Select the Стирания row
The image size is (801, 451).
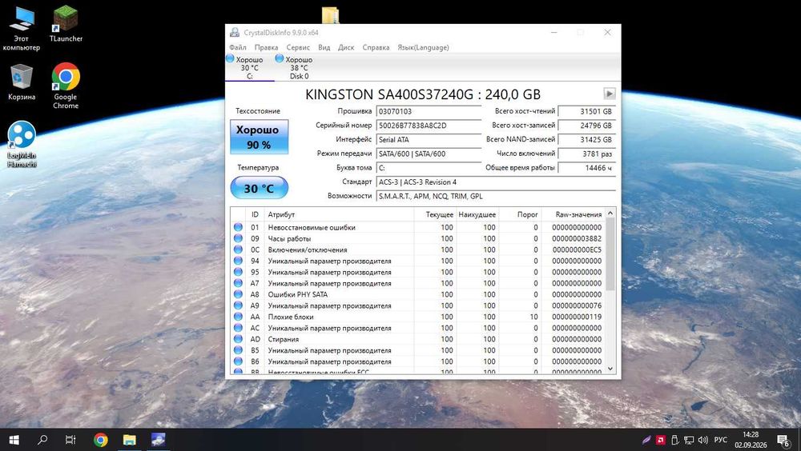point(418,339)
